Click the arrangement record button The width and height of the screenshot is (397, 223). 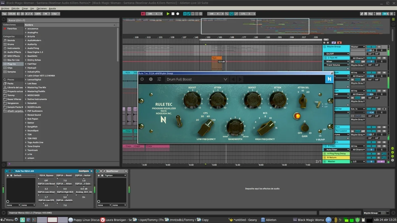coord(178,14)
